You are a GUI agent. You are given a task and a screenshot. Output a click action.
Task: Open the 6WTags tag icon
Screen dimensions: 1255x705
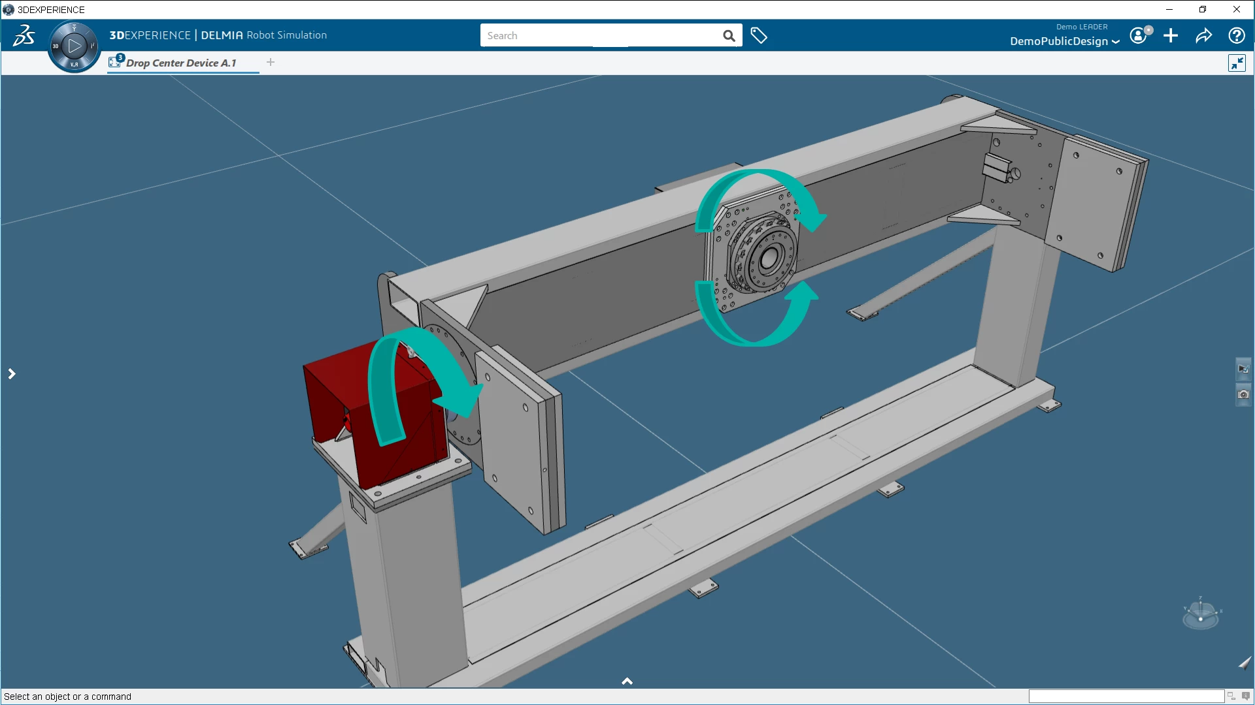758,36
